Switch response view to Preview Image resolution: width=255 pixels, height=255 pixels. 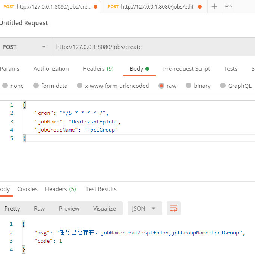(x=69, y=208)
